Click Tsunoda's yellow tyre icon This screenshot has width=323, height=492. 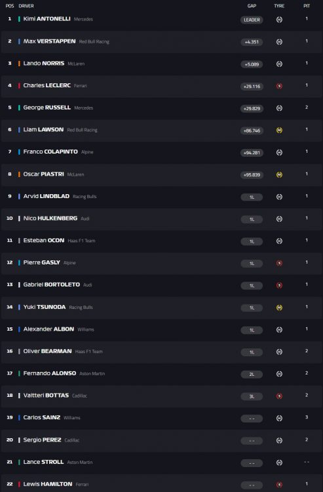pos(279,308)
